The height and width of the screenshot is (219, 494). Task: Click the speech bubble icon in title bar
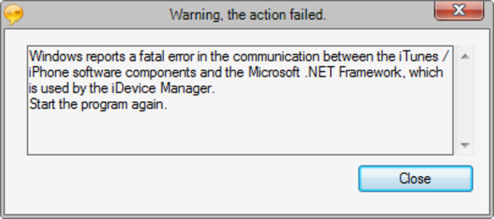[x=14, y=15]
